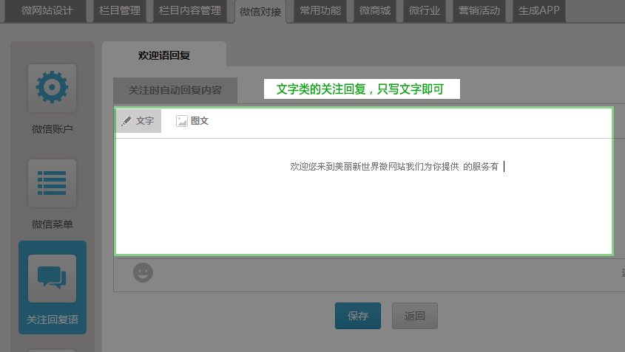Go to the 常用功能 tab
Screen dimensions: 625x352
(320, 11)
